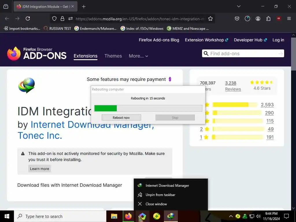Open the 3,238 Reviews link

(x=233, y=86)
